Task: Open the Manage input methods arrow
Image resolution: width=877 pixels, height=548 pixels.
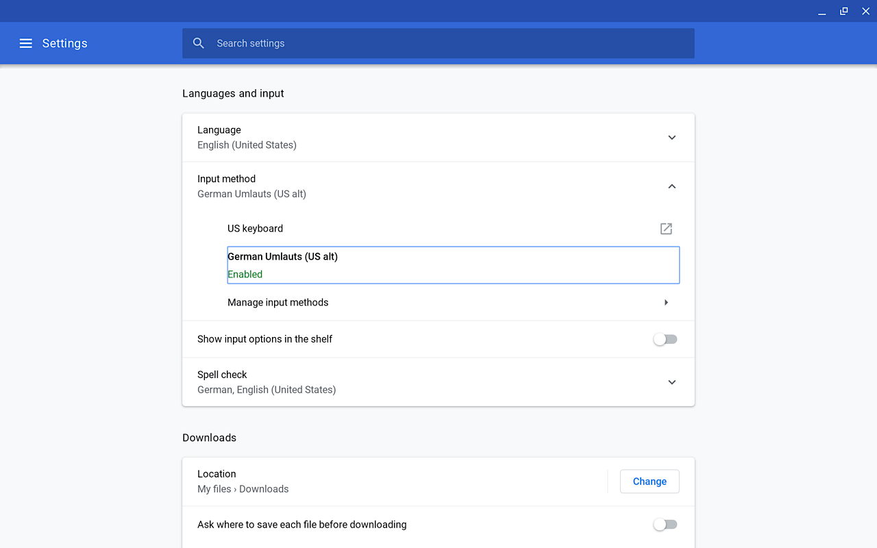Action: pos(666,303)
